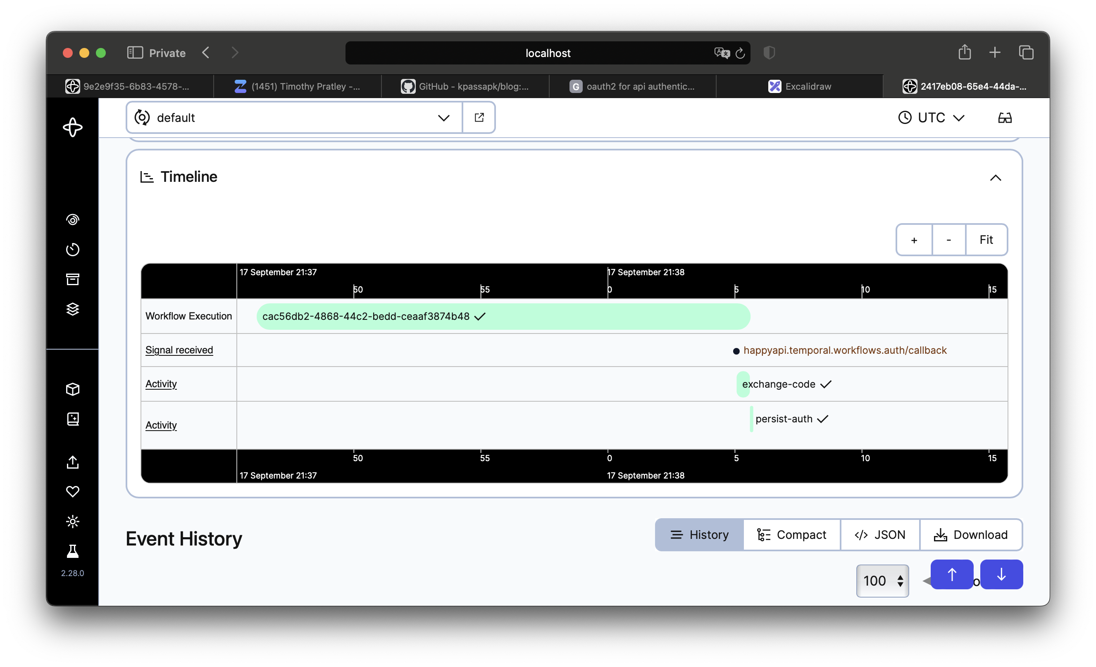Toggle the exchange-code activity checkmark
This screenshot has height=667, width=1096.
826,384
